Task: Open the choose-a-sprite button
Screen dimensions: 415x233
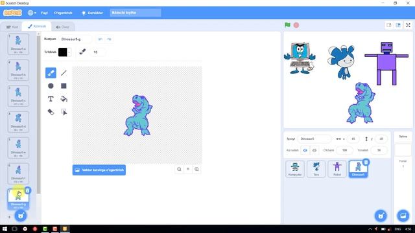Action: (x=381, y=216)
